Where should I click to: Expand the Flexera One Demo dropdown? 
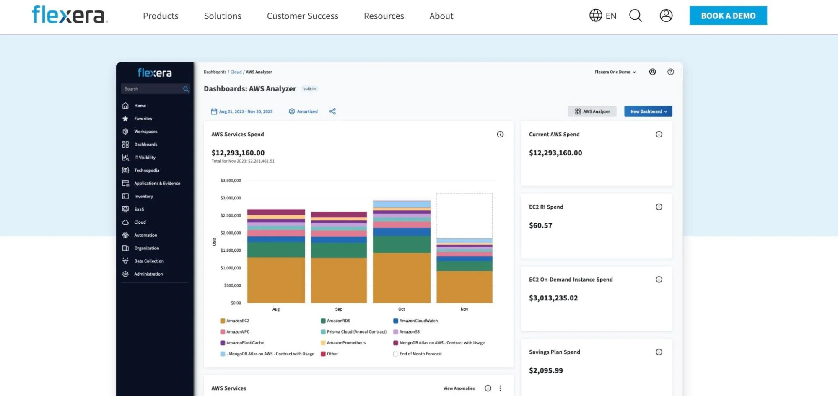pos(615,72)
